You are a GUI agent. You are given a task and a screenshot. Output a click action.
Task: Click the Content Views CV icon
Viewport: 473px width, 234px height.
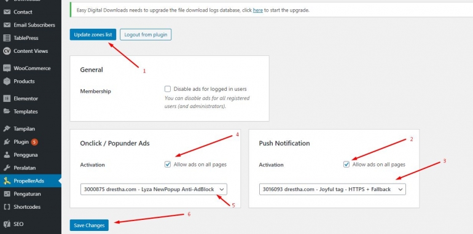pyautogui.click(x=7, y=51)
